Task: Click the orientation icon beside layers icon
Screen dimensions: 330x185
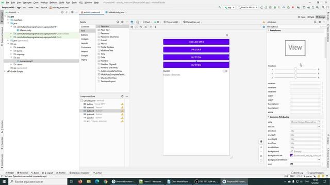Action: click(x=138, y=22)
